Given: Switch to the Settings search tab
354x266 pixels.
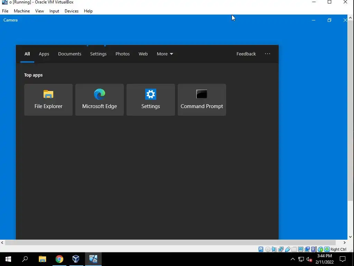Looking at the screenshot, I should (98, 54).
